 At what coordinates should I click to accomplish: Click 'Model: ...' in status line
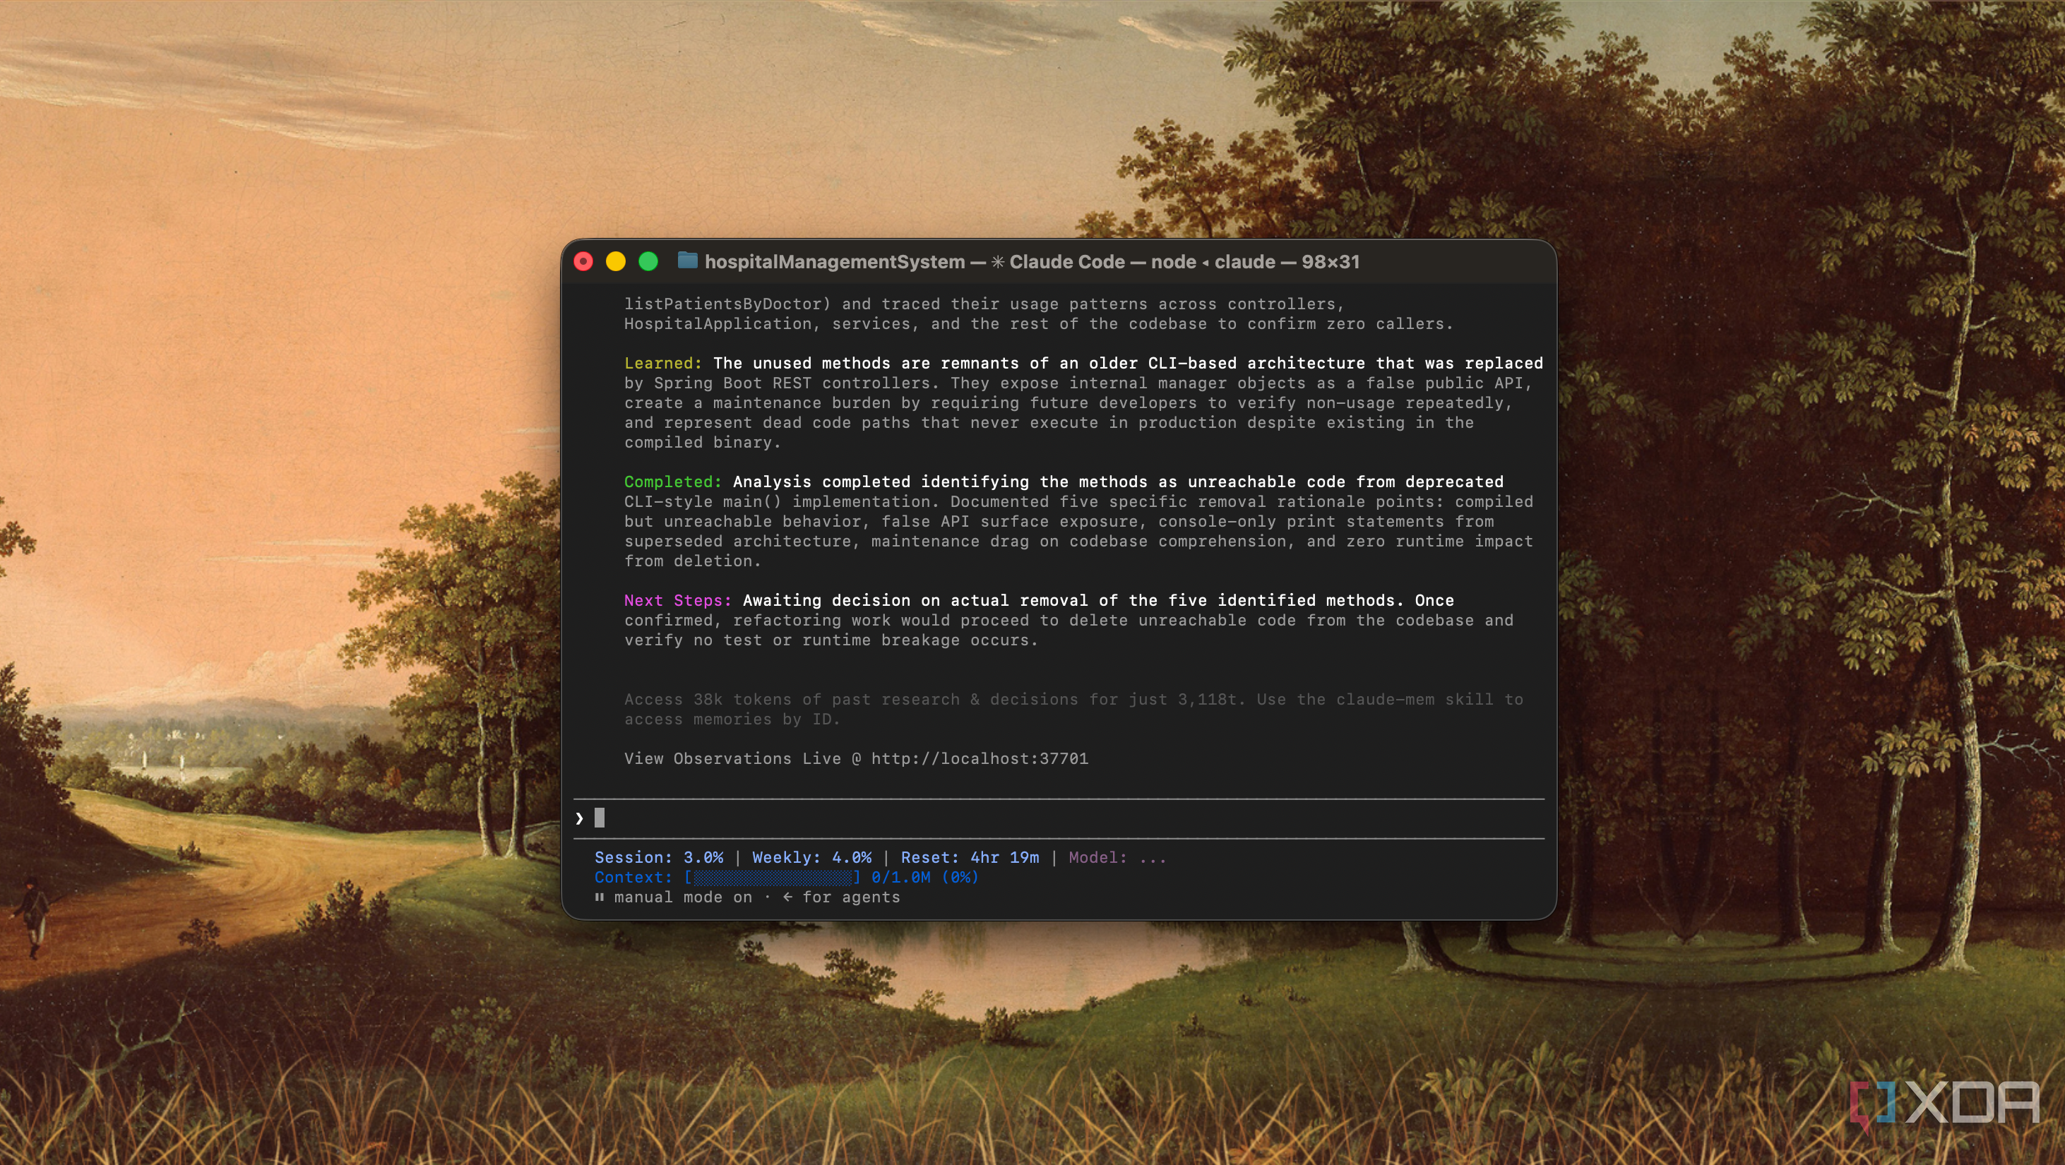(x=1117, y=857)
